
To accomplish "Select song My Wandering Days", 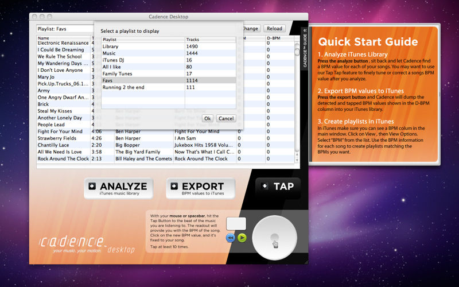I will click(x=63, y=63).
